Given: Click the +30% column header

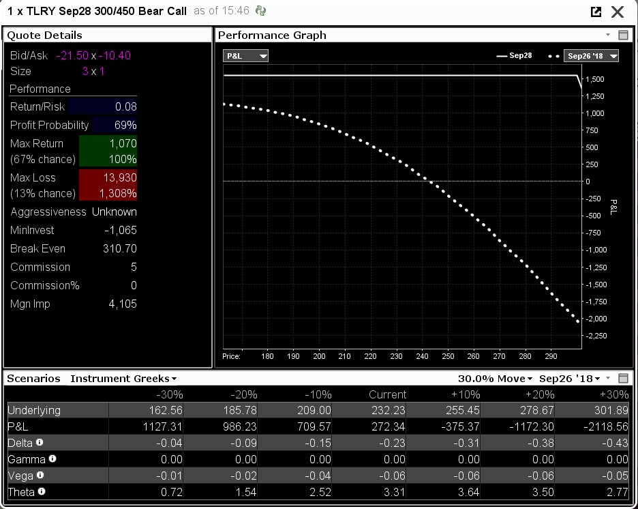Looking at the screenshot, I should click(614, 394).
